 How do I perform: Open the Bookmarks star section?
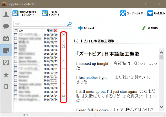[6, 75]
